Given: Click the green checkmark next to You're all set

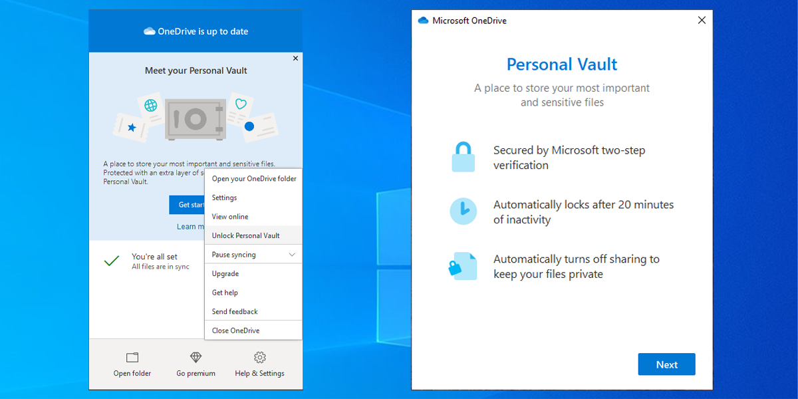Looking at the screenshot, I should 112,261.
